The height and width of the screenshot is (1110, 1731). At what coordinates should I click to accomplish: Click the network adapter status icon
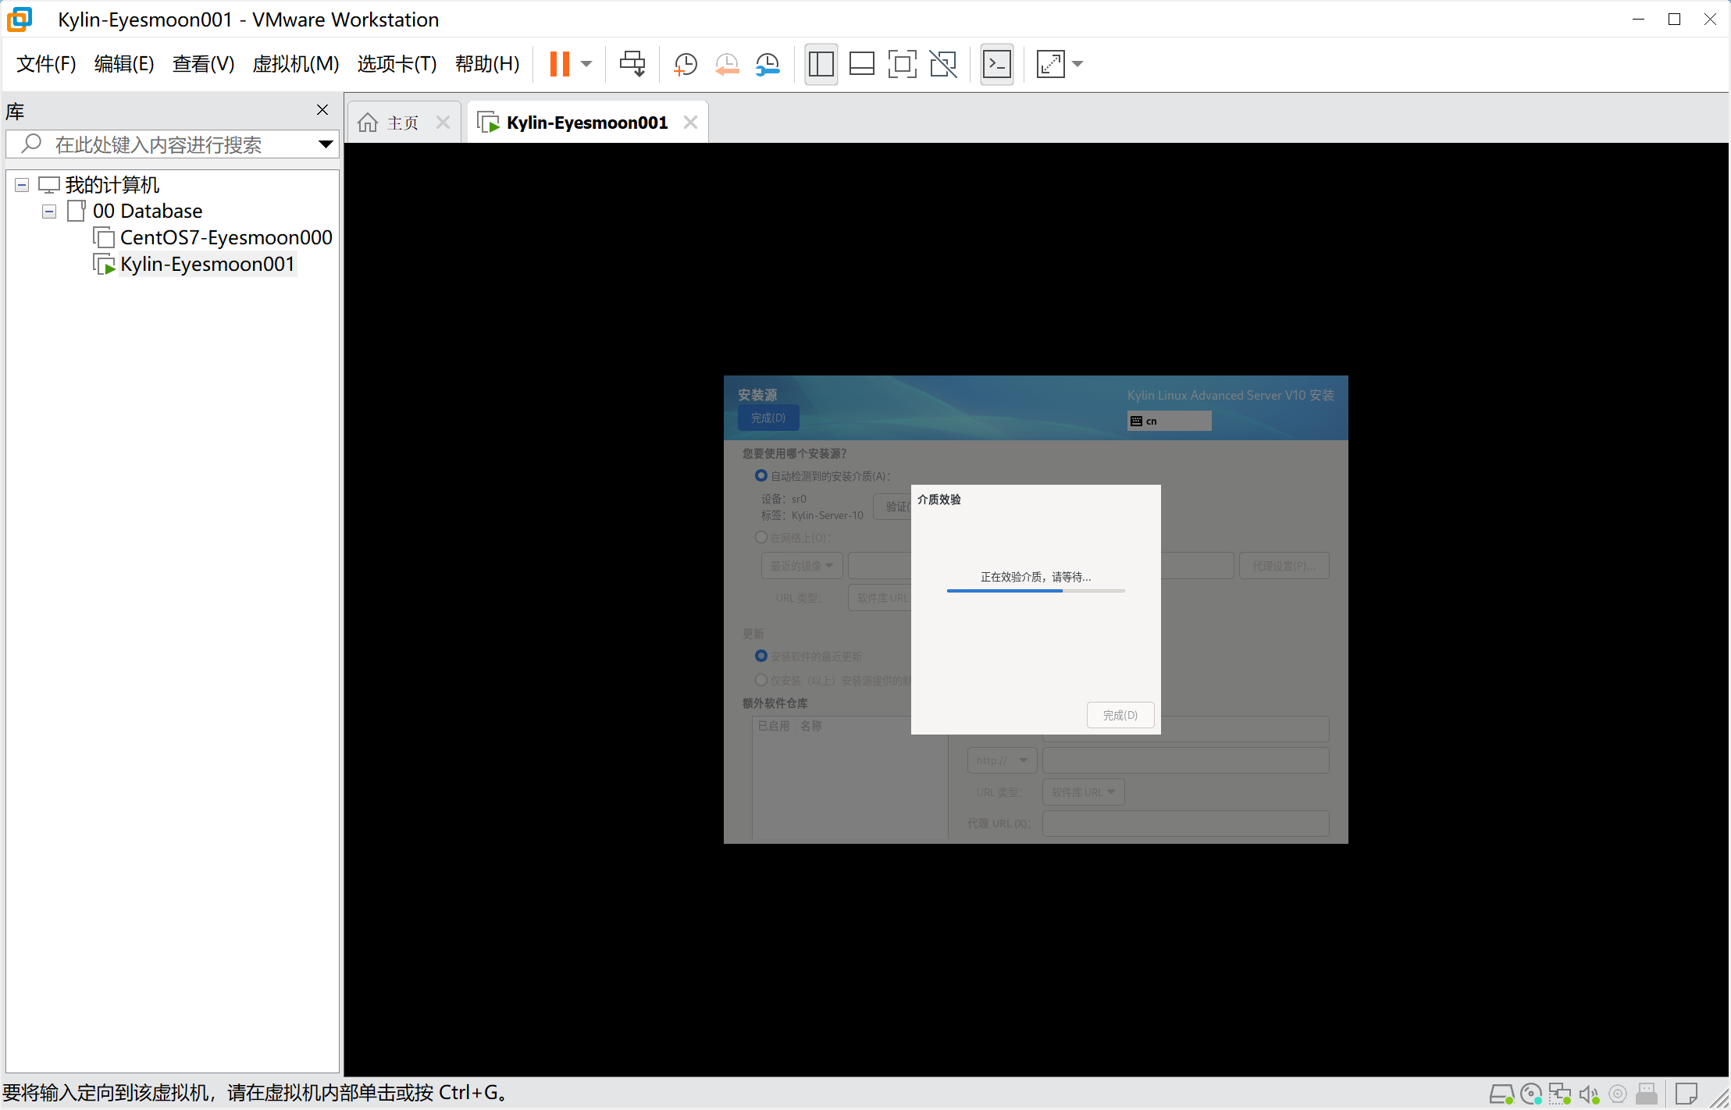[x=1560, y=1094]
